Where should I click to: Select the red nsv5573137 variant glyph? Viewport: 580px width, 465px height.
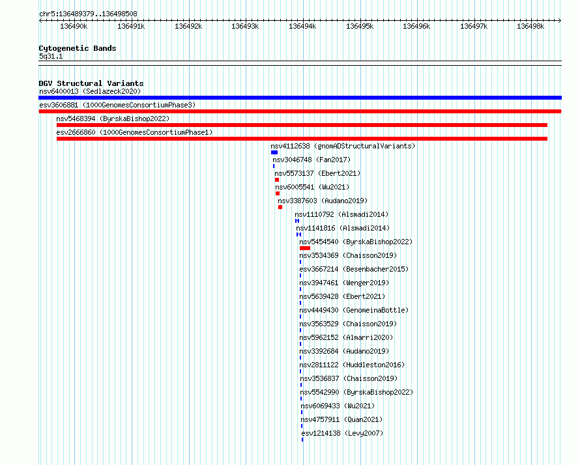pyautogui.click(x=277, y=180)
